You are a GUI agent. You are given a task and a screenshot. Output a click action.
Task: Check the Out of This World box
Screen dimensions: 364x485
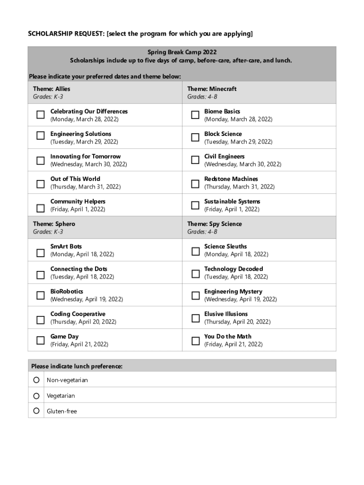[x=41, y=183]
